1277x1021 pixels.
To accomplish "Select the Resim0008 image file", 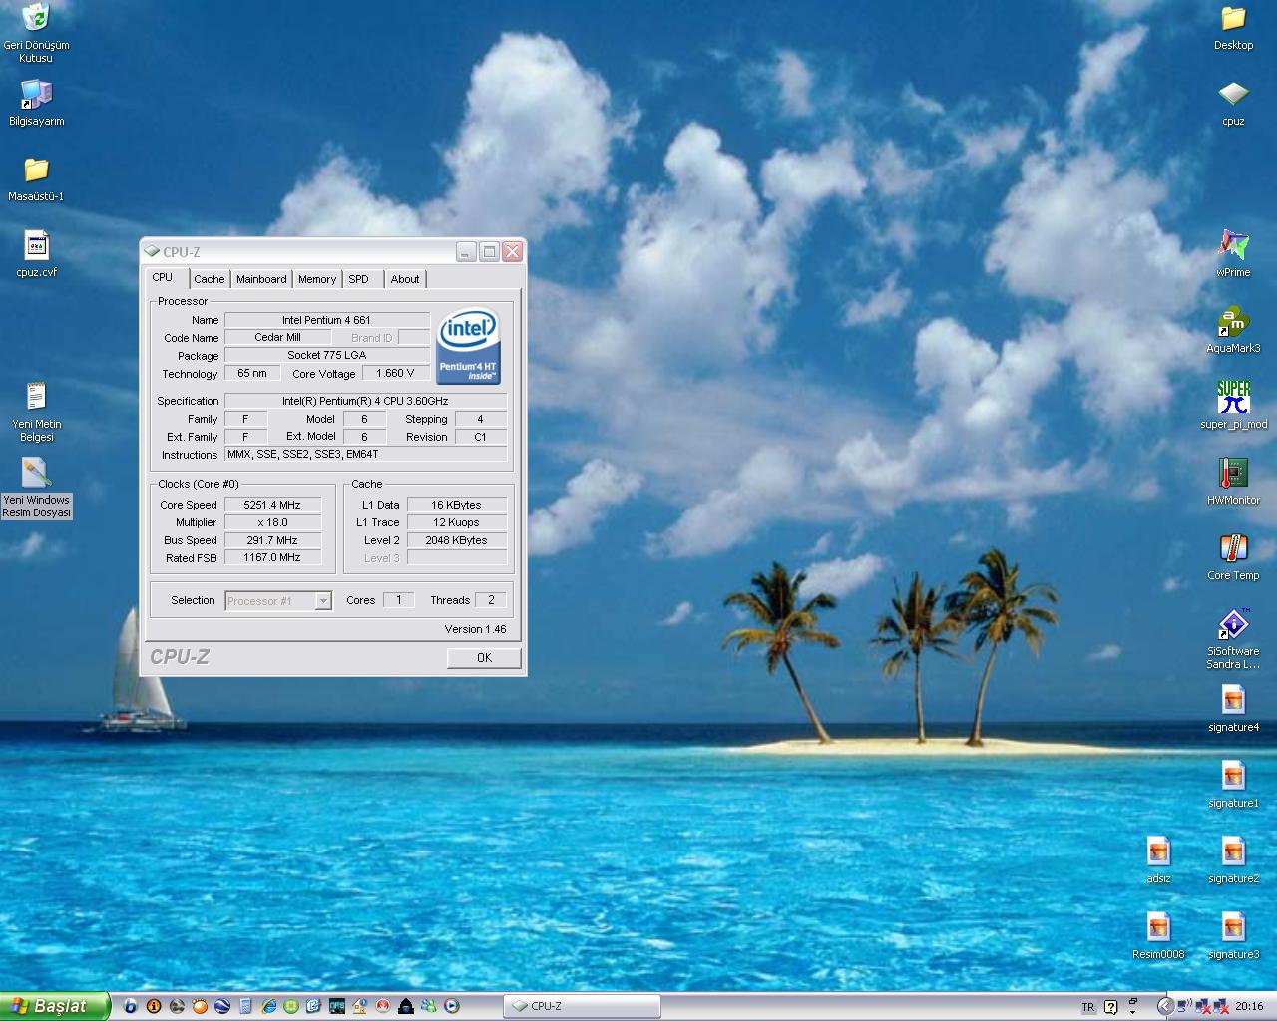I will tap(1158, 936).
